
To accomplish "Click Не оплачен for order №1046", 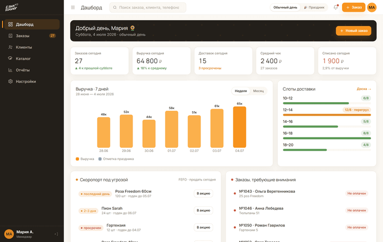I will tap(357, 210).
